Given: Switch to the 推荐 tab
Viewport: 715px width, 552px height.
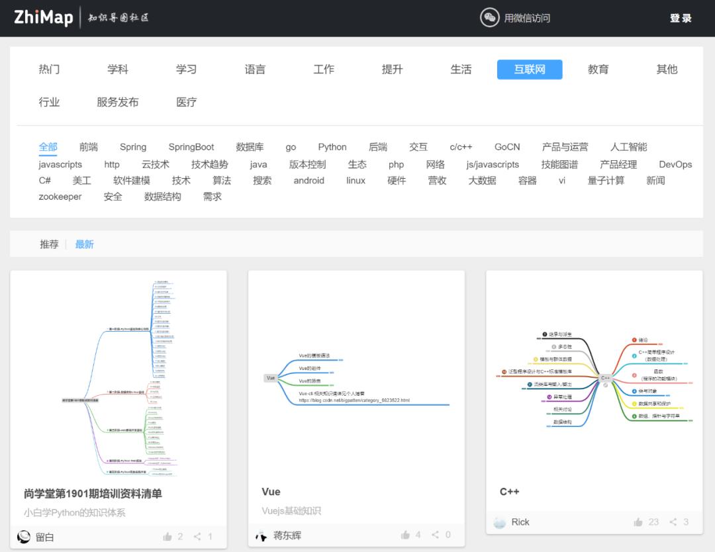Looking at the screenshot, I should [x=49, y=244].
